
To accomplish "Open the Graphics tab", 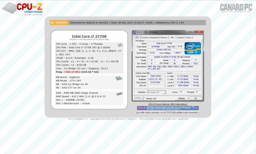I will tap(180, 38).
